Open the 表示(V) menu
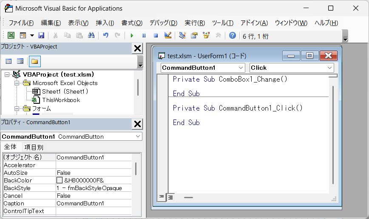 click(x=78, y=23)
